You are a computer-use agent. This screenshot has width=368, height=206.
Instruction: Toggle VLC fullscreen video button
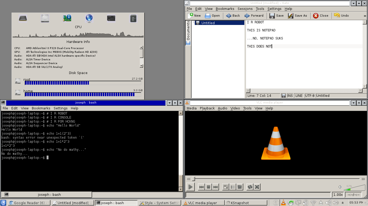coord(226,187)
